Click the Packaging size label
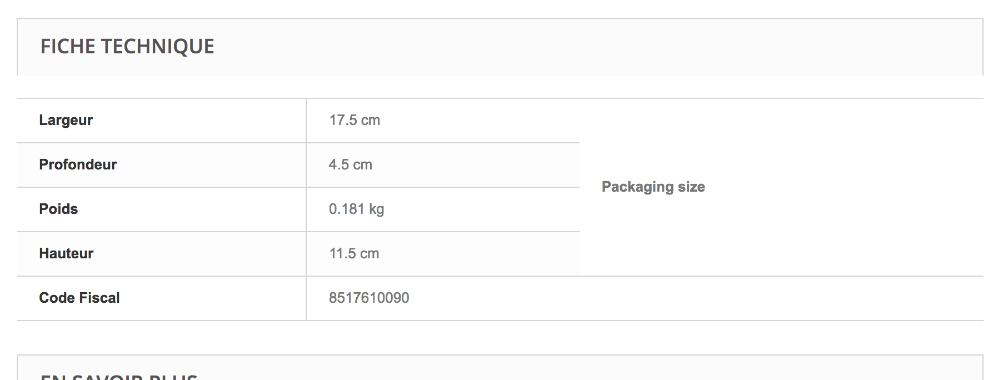 (x=653, y=187)
